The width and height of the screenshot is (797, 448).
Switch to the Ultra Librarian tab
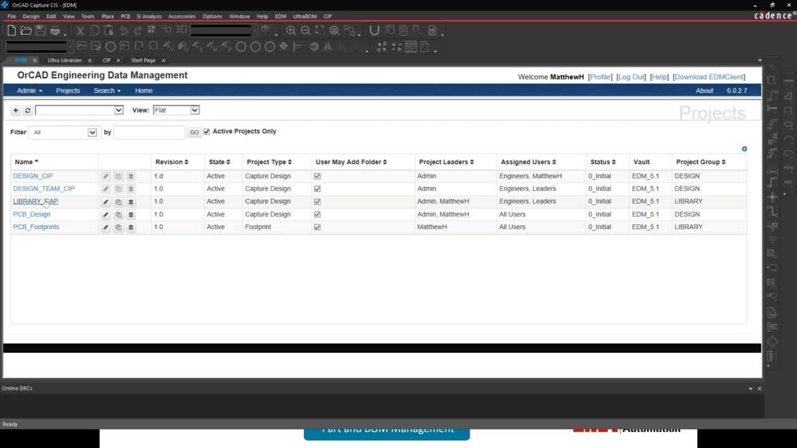click(65, 60)
